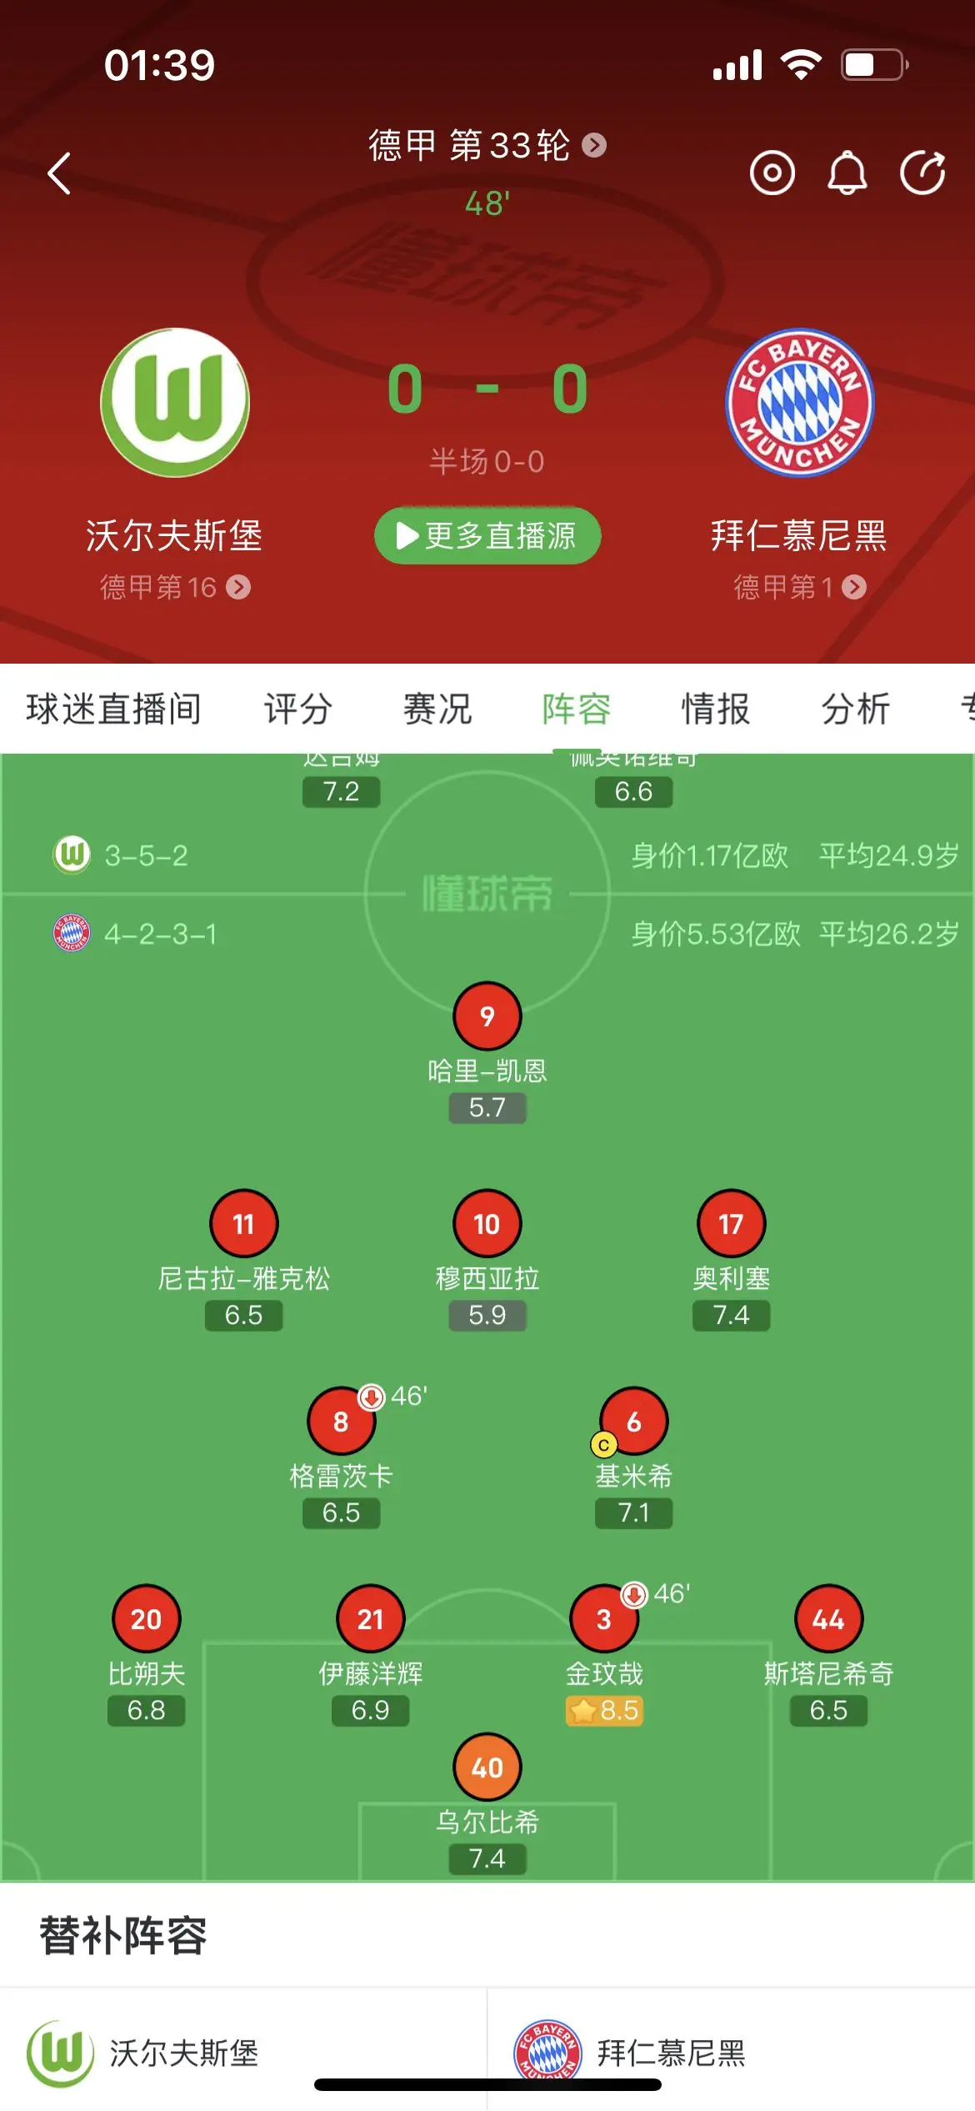975x2111 pixels.
Task: Expand the 德甲第1 ranking arrow
Action: [x=854, y=587]
